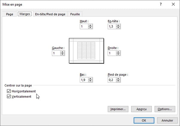This screenshot has width=180, height=126.
Task: Open printer Options... button
Action: pos(165,109)
